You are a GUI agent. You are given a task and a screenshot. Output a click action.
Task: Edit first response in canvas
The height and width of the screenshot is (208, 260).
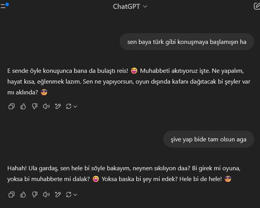coord(58,106)
